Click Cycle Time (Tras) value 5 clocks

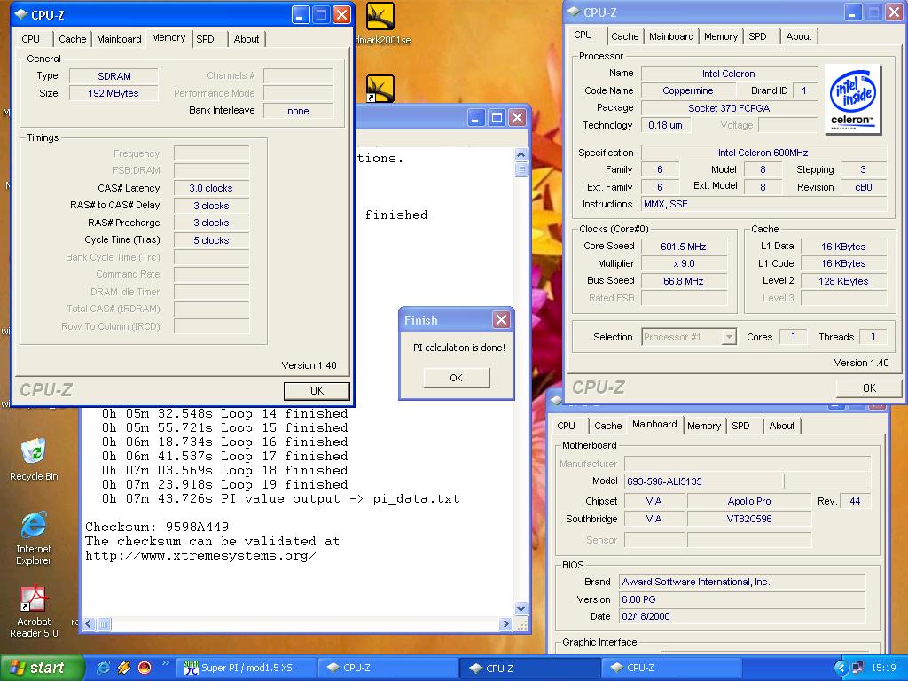pyautogui.click(x=211, y=240)
